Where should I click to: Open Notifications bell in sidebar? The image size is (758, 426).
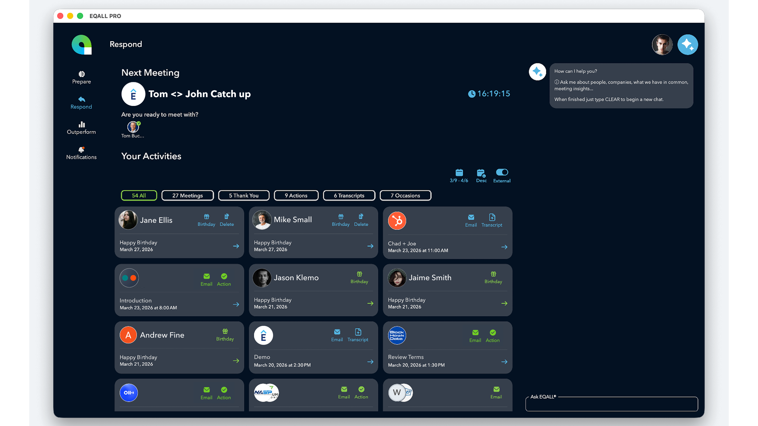pyautogui.click(x=82, y=153)
